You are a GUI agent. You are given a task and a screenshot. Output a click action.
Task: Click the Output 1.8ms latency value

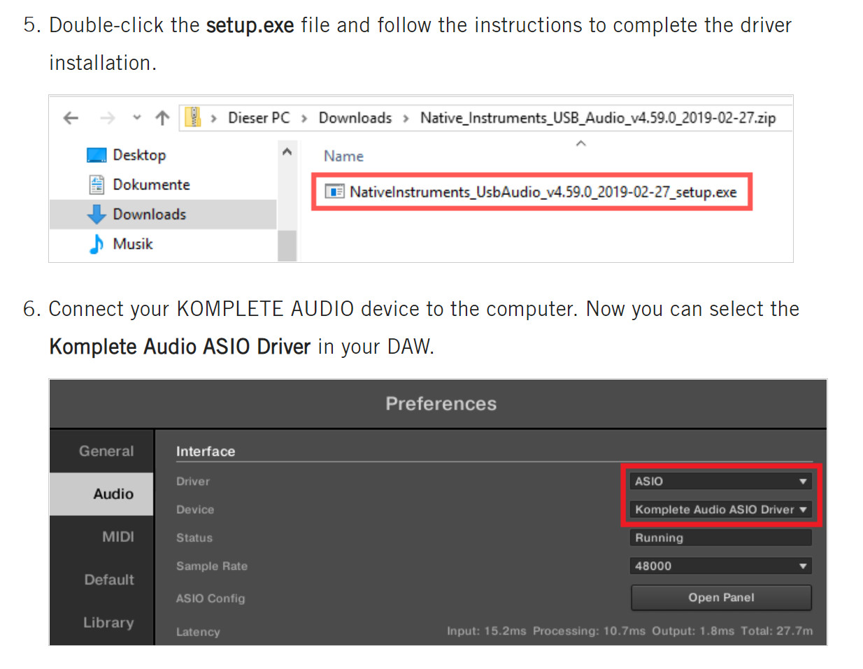click(x=693, y=631)
